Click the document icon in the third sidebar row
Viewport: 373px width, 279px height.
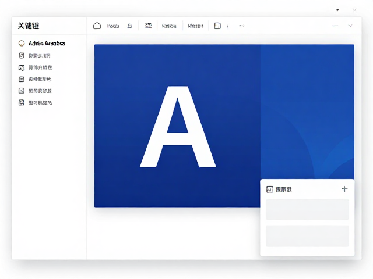click(x=22, y=79)
